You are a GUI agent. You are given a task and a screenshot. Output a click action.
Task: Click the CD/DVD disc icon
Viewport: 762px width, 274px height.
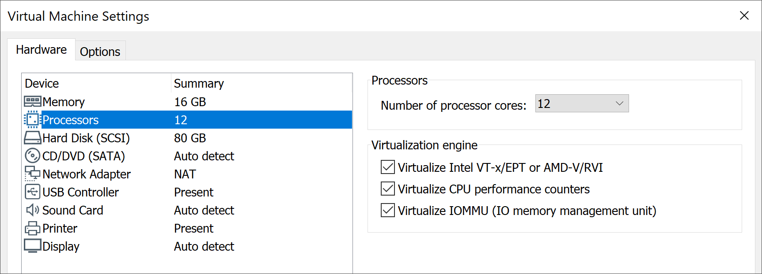[x=33, y=156]
